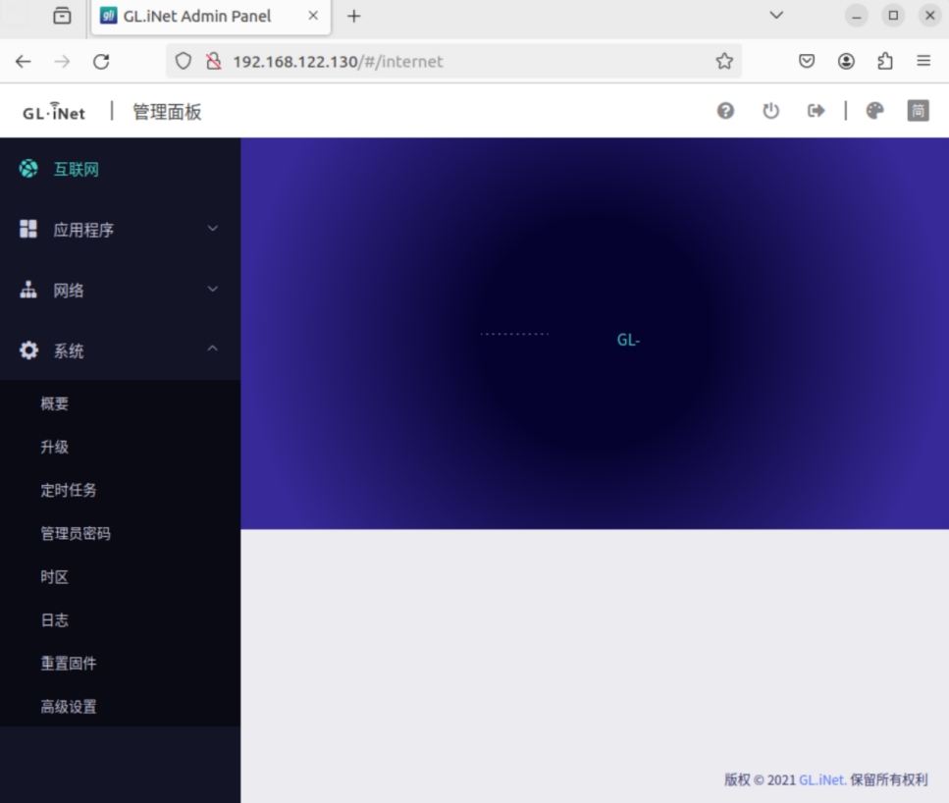Click the logout icon in header

tap(816, 111)
